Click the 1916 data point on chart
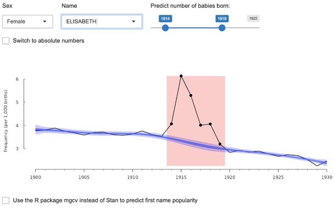 coord(191,96)
